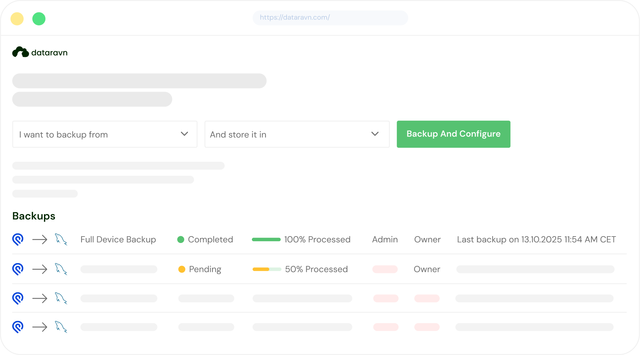This screenshot has width=640, height=355.
Task: Click the arrow icon in the Full Device Backup row
Action: click(x=40, y=239)
